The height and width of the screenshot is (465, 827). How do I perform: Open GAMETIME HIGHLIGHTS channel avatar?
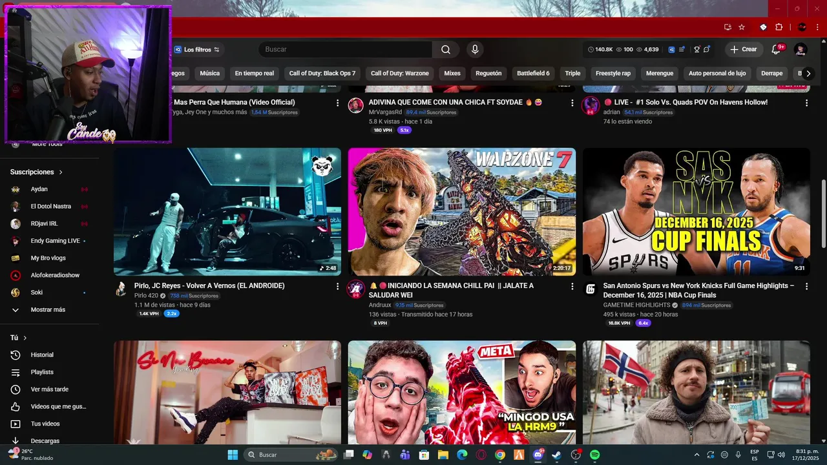[x=591, y=289]
